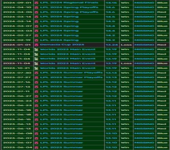Click the LPL icon in the 2023-06-15 row
The width and height of the screenshot is (170, 150).
pyautogui.click(x=36, y=120)
